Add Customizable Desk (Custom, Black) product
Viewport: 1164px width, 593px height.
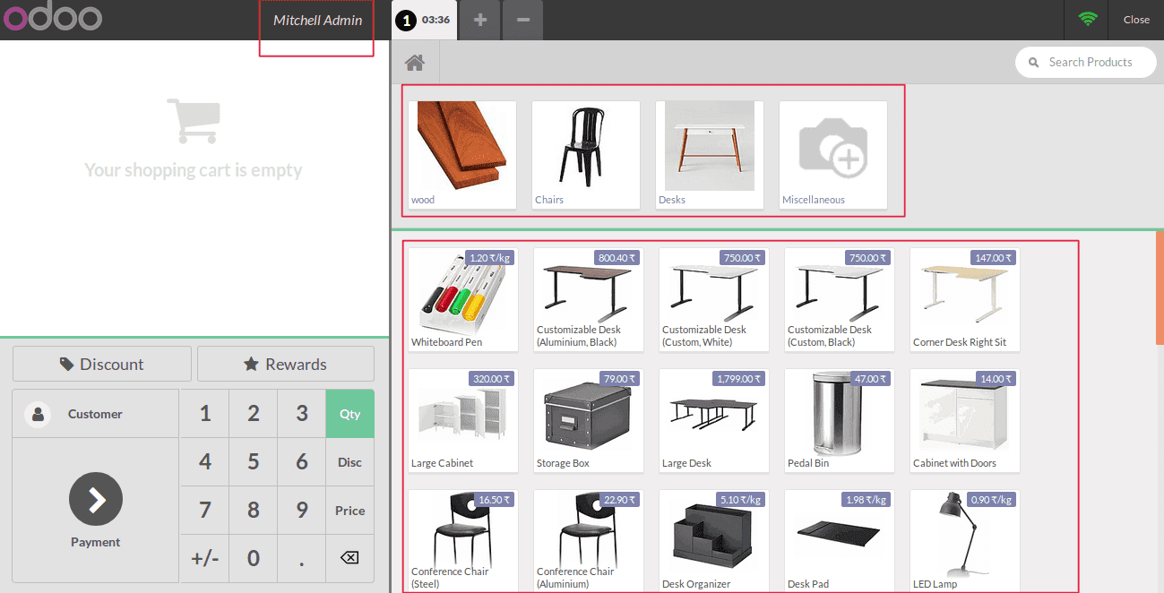coord(840,299)
